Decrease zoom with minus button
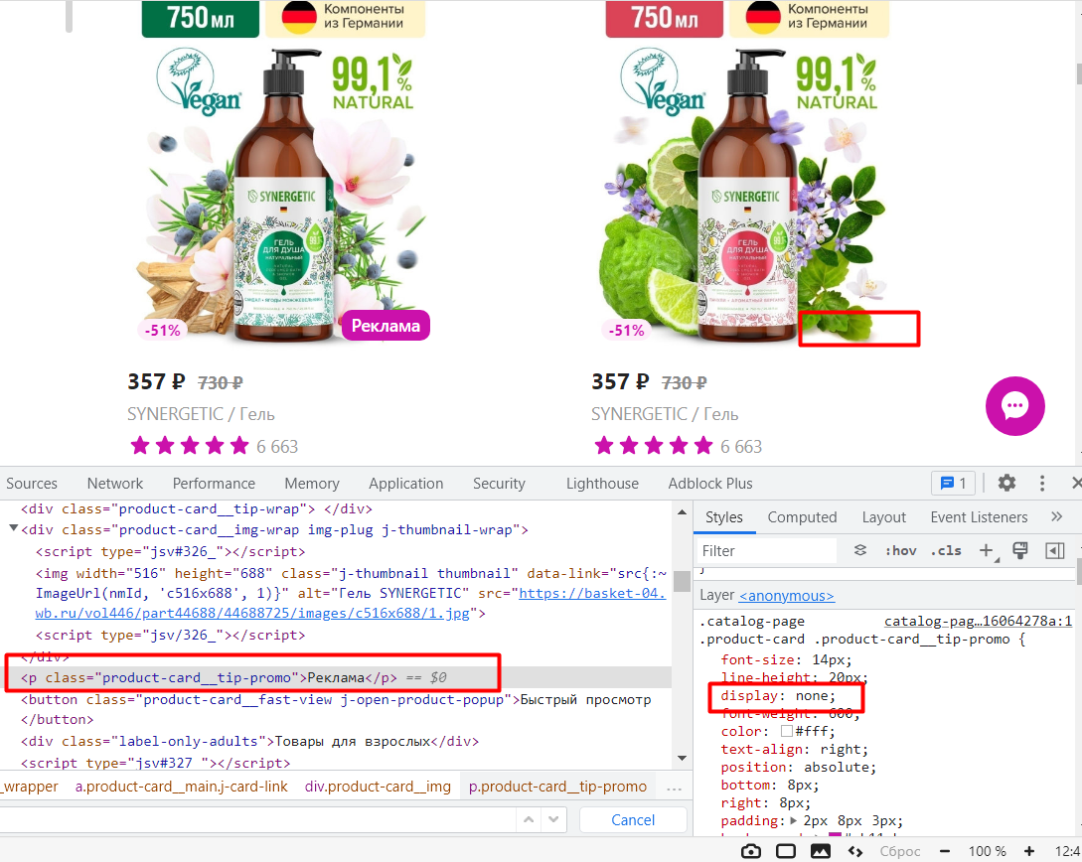The image size is (1082, 862). (945, 851)
